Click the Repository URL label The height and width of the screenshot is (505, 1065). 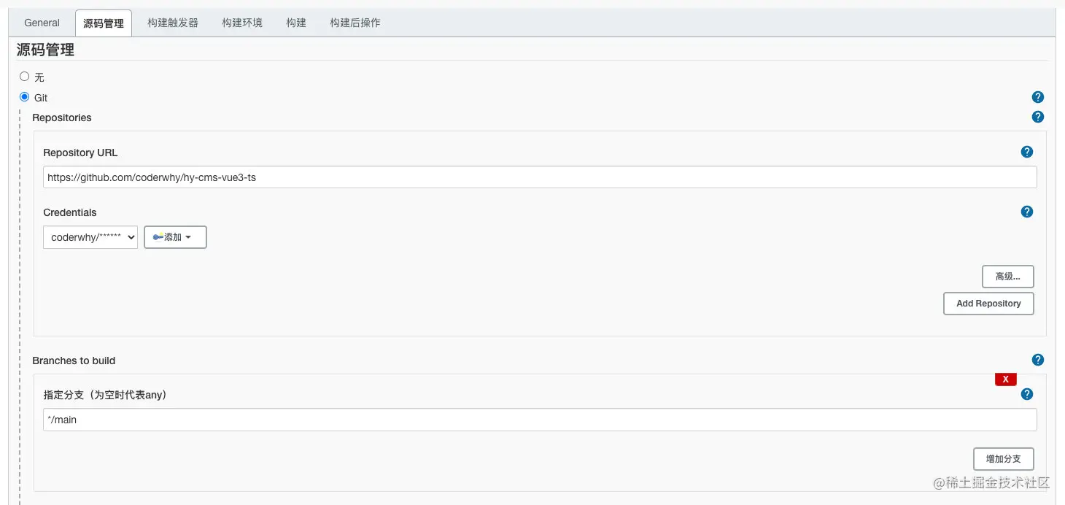pyautogui.click(x=80, y=153)
